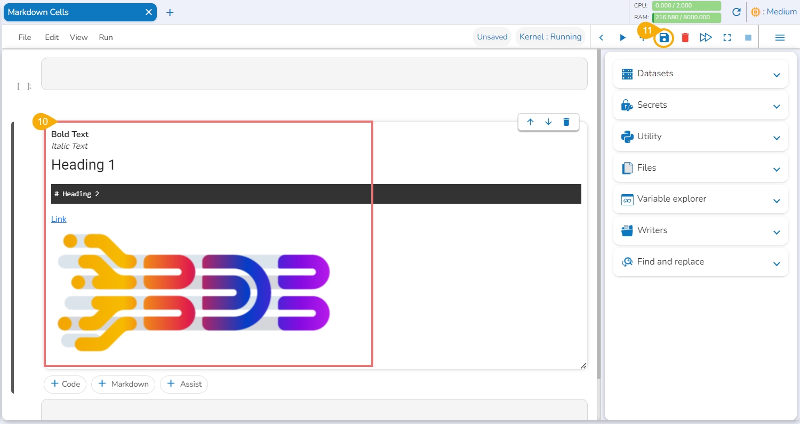Move the markdown cell up
Image resolution: width=800 pixels, height=424 pixels.
point(530,122)
